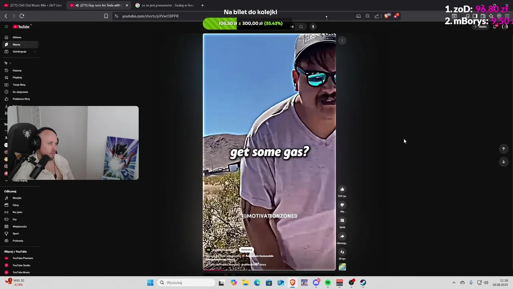
Task: Open Brave Shields lion icon
Action: (386, 16)
